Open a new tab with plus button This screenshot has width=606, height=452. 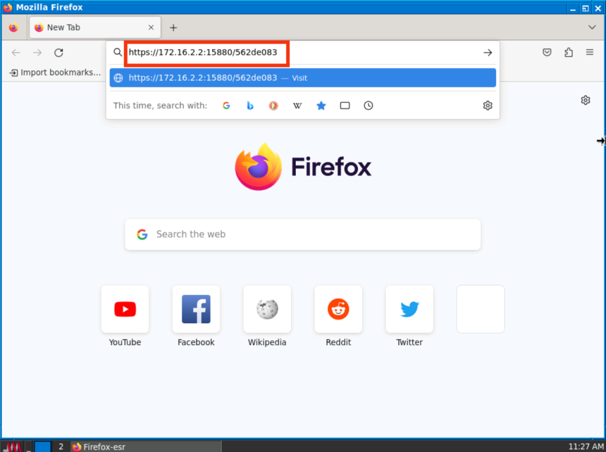[173, 28]
